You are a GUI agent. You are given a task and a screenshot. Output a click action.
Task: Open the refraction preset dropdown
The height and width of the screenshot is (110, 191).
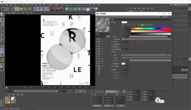[x=146, y=39]
